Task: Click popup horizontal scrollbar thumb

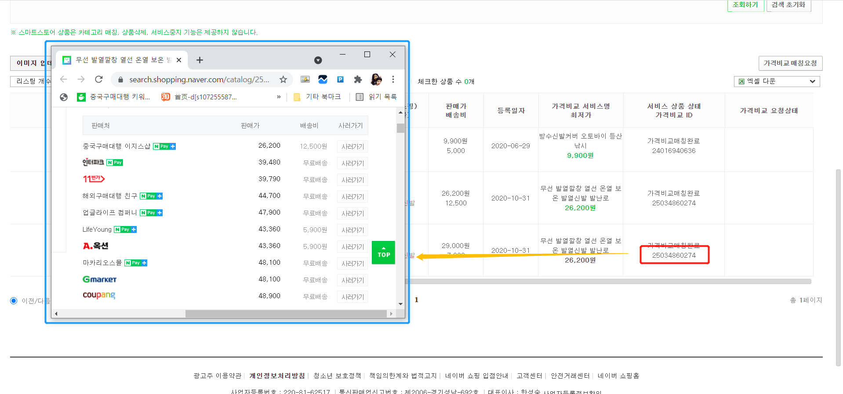Action: (286, 314)
